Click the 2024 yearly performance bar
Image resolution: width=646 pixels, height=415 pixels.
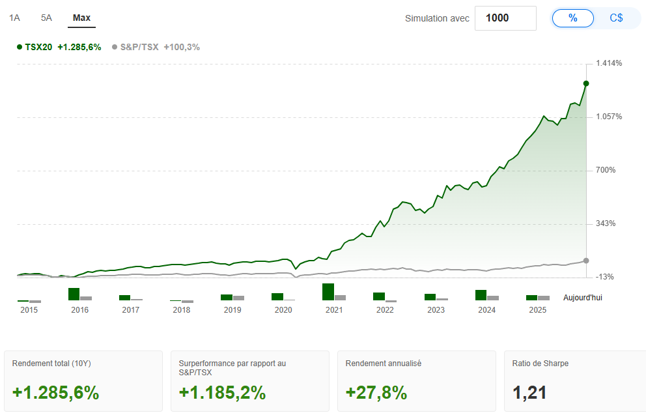pyautogui.click(x=481, y=294)
